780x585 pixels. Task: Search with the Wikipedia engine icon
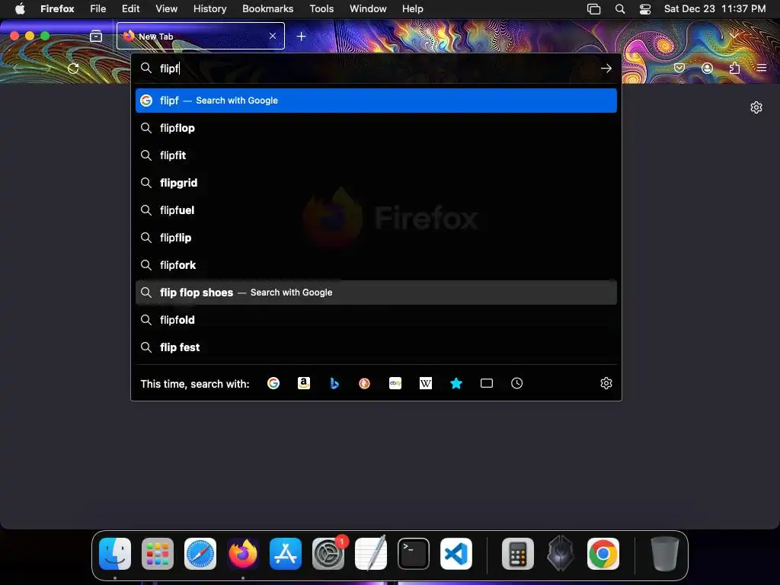426,383
